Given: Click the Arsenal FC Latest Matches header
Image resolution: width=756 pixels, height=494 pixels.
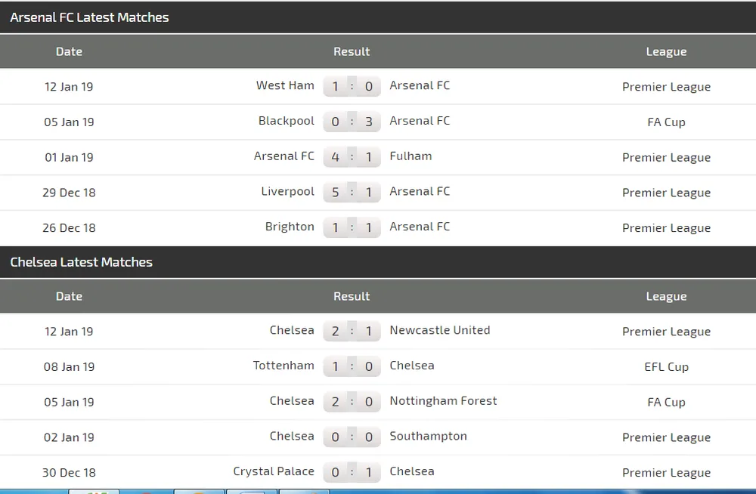Looking at the screenshot, I should click(x=89, y=17).
